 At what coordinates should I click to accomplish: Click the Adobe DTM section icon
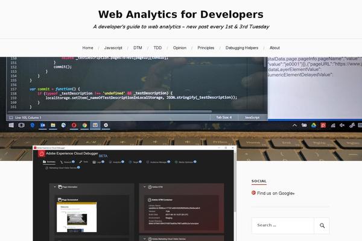click(150, 187)
